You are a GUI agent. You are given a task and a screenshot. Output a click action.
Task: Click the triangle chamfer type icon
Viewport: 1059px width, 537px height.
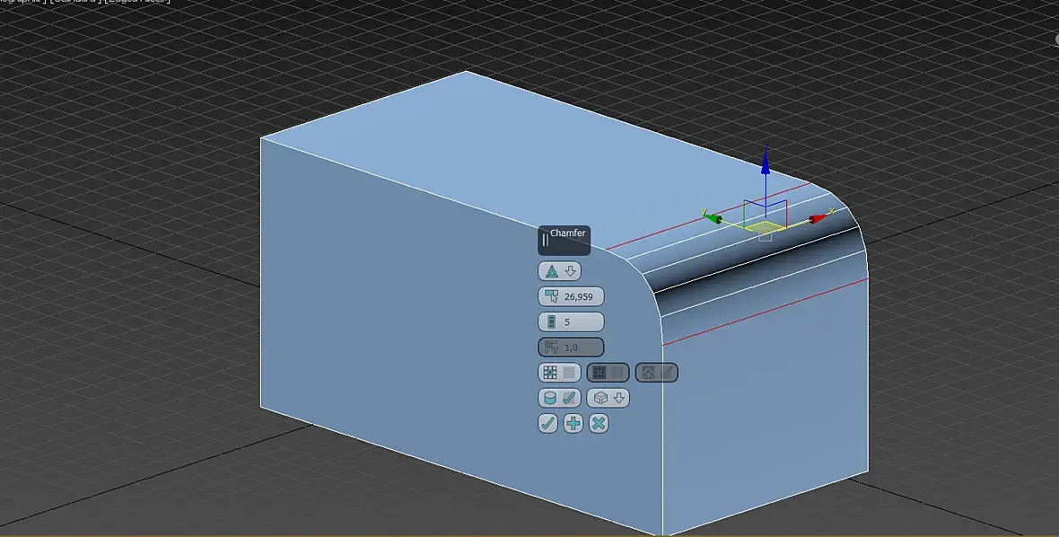tap(552, 271)
